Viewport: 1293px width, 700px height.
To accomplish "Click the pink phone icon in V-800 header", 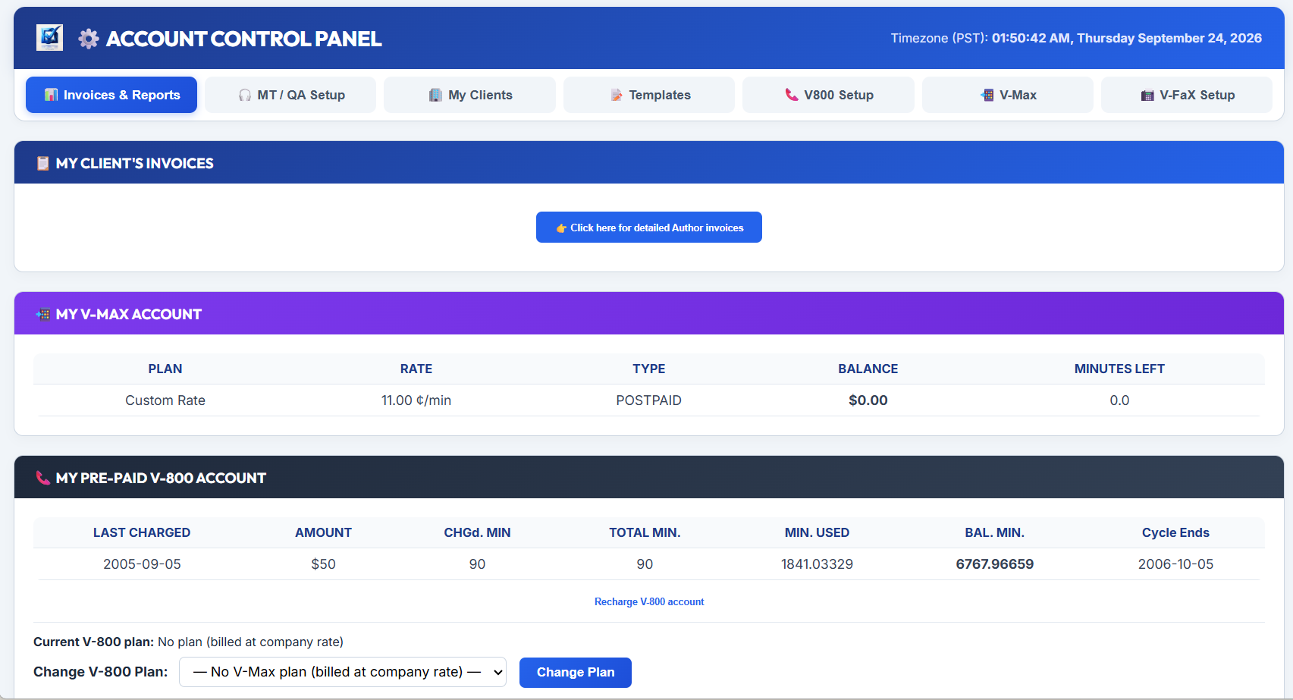I will 43,478.
